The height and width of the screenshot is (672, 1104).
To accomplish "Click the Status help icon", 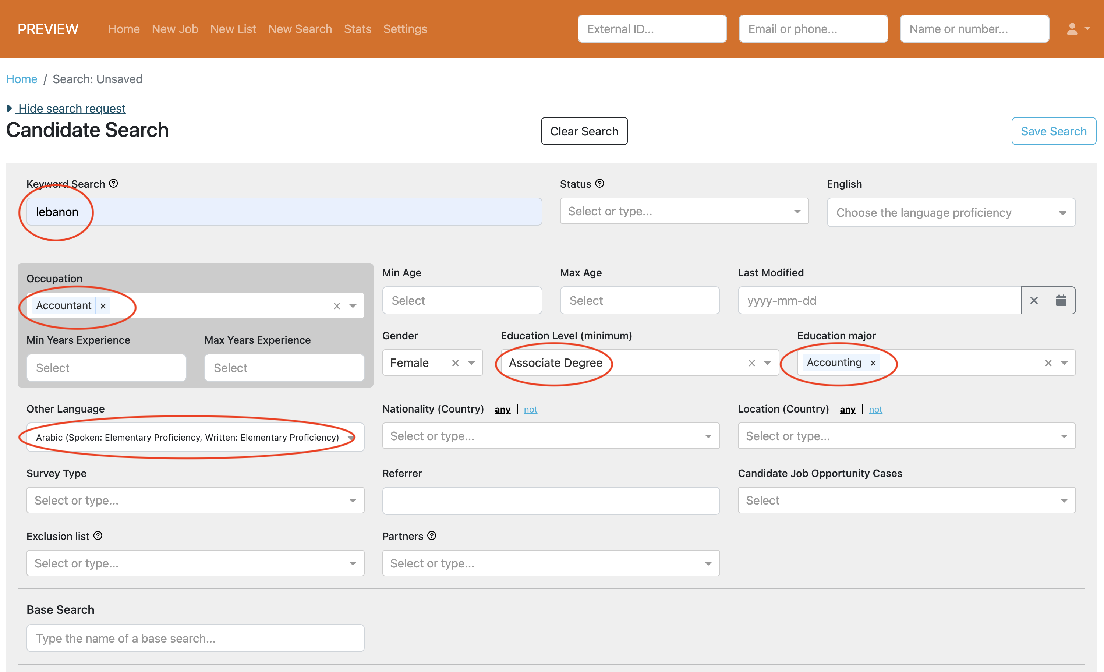I will 599,183.
